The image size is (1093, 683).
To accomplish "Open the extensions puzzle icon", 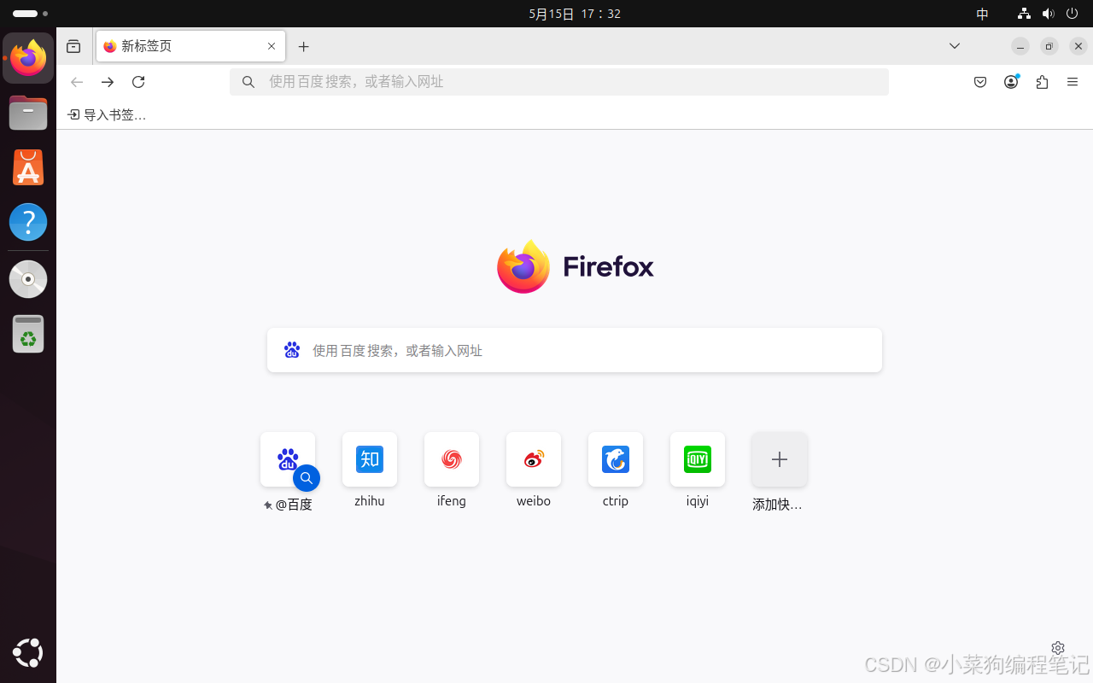I will (x=1042, y=82).
